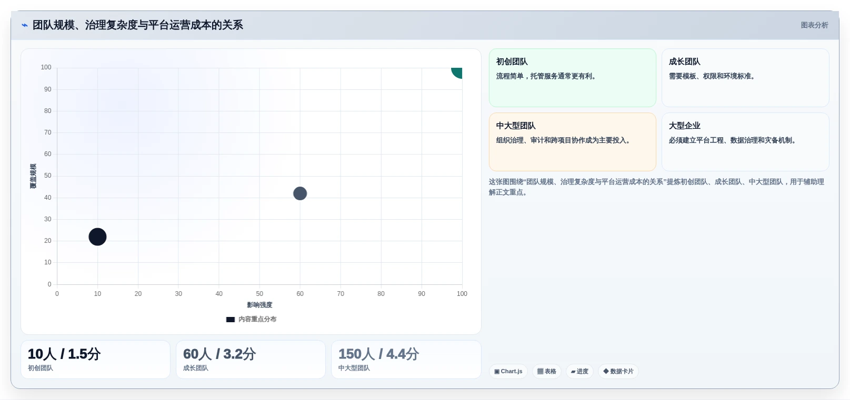
Task: Click the 图表分析 label in the header
Action: point(814,25)
